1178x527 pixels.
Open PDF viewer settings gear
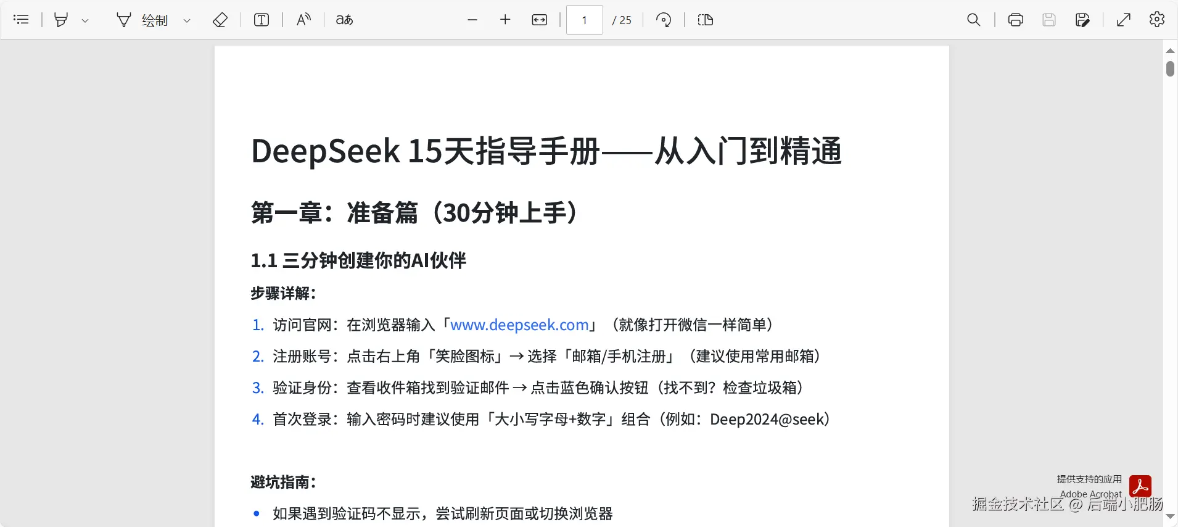pos(1157,20)
